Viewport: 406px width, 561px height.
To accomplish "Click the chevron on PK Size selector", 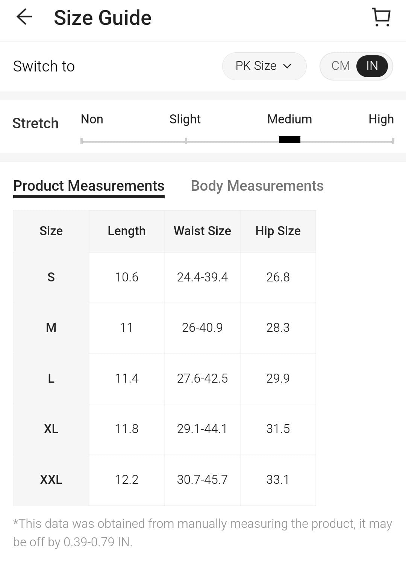I will click(x=287, y=66).
